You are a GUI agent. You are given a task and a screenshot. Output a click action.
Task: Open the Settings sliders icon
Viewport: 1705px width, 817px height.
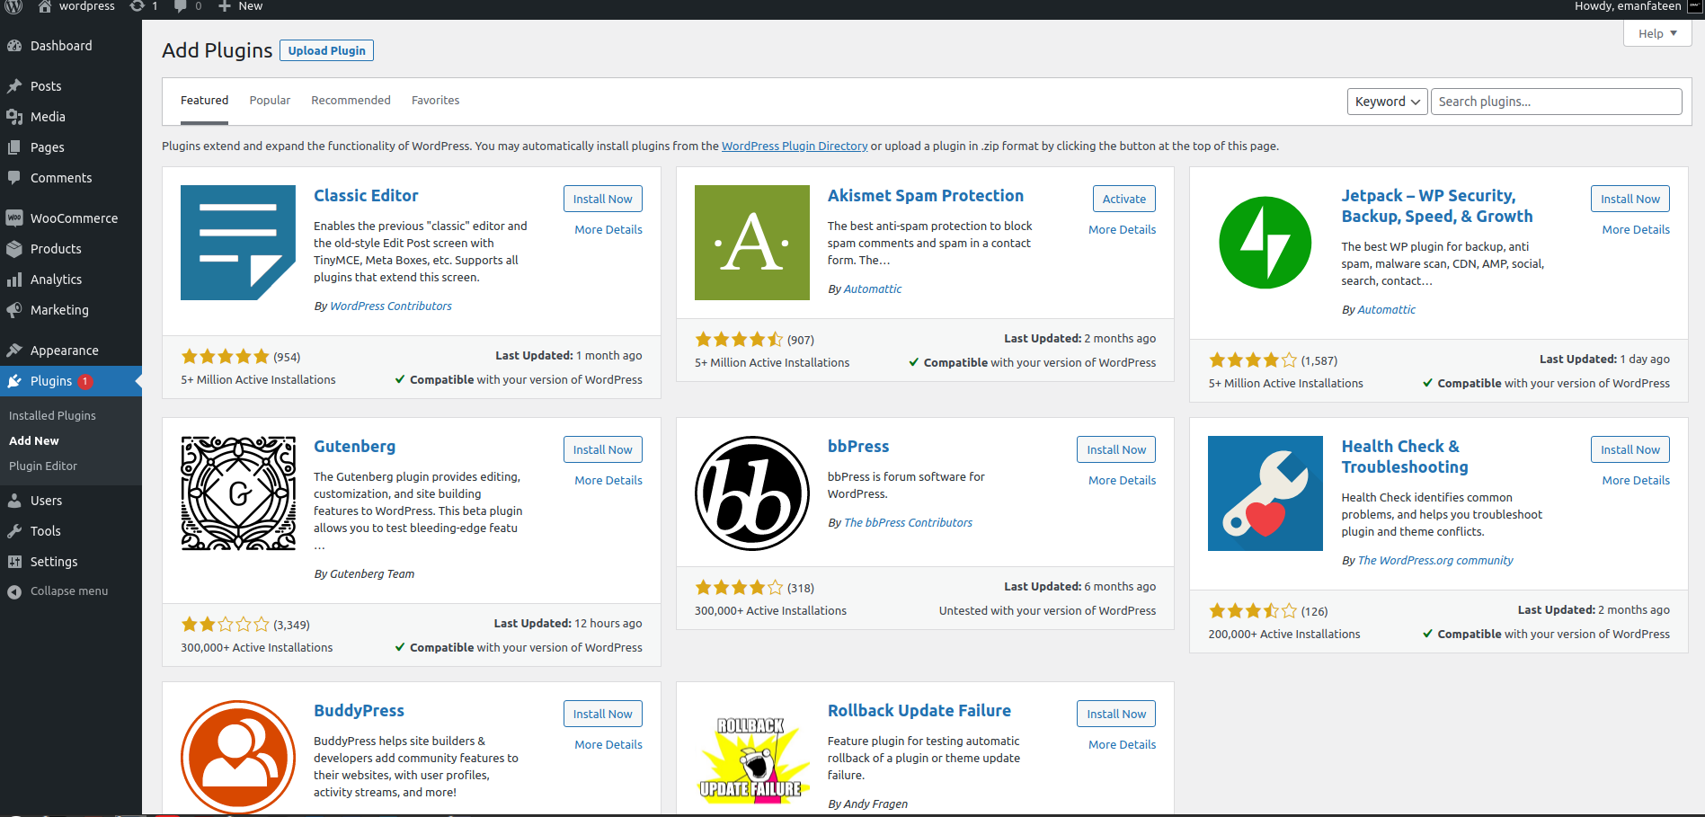tap(14, 562)
